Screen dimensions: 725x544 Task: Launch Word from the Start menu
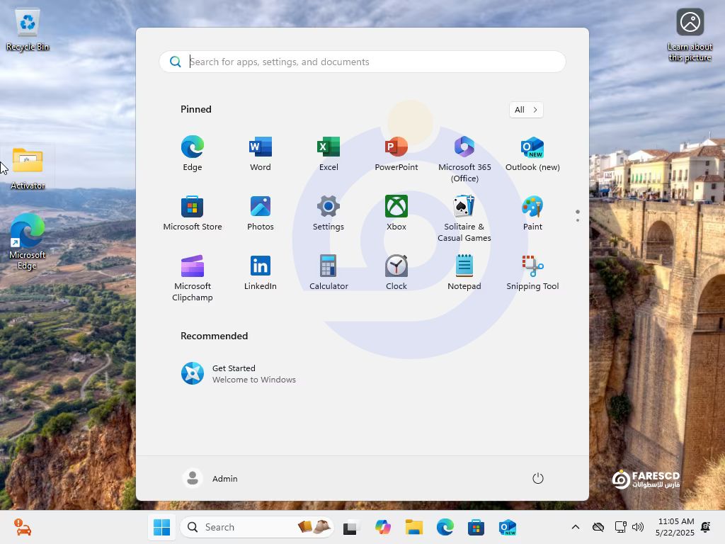(x=261, y=154)
